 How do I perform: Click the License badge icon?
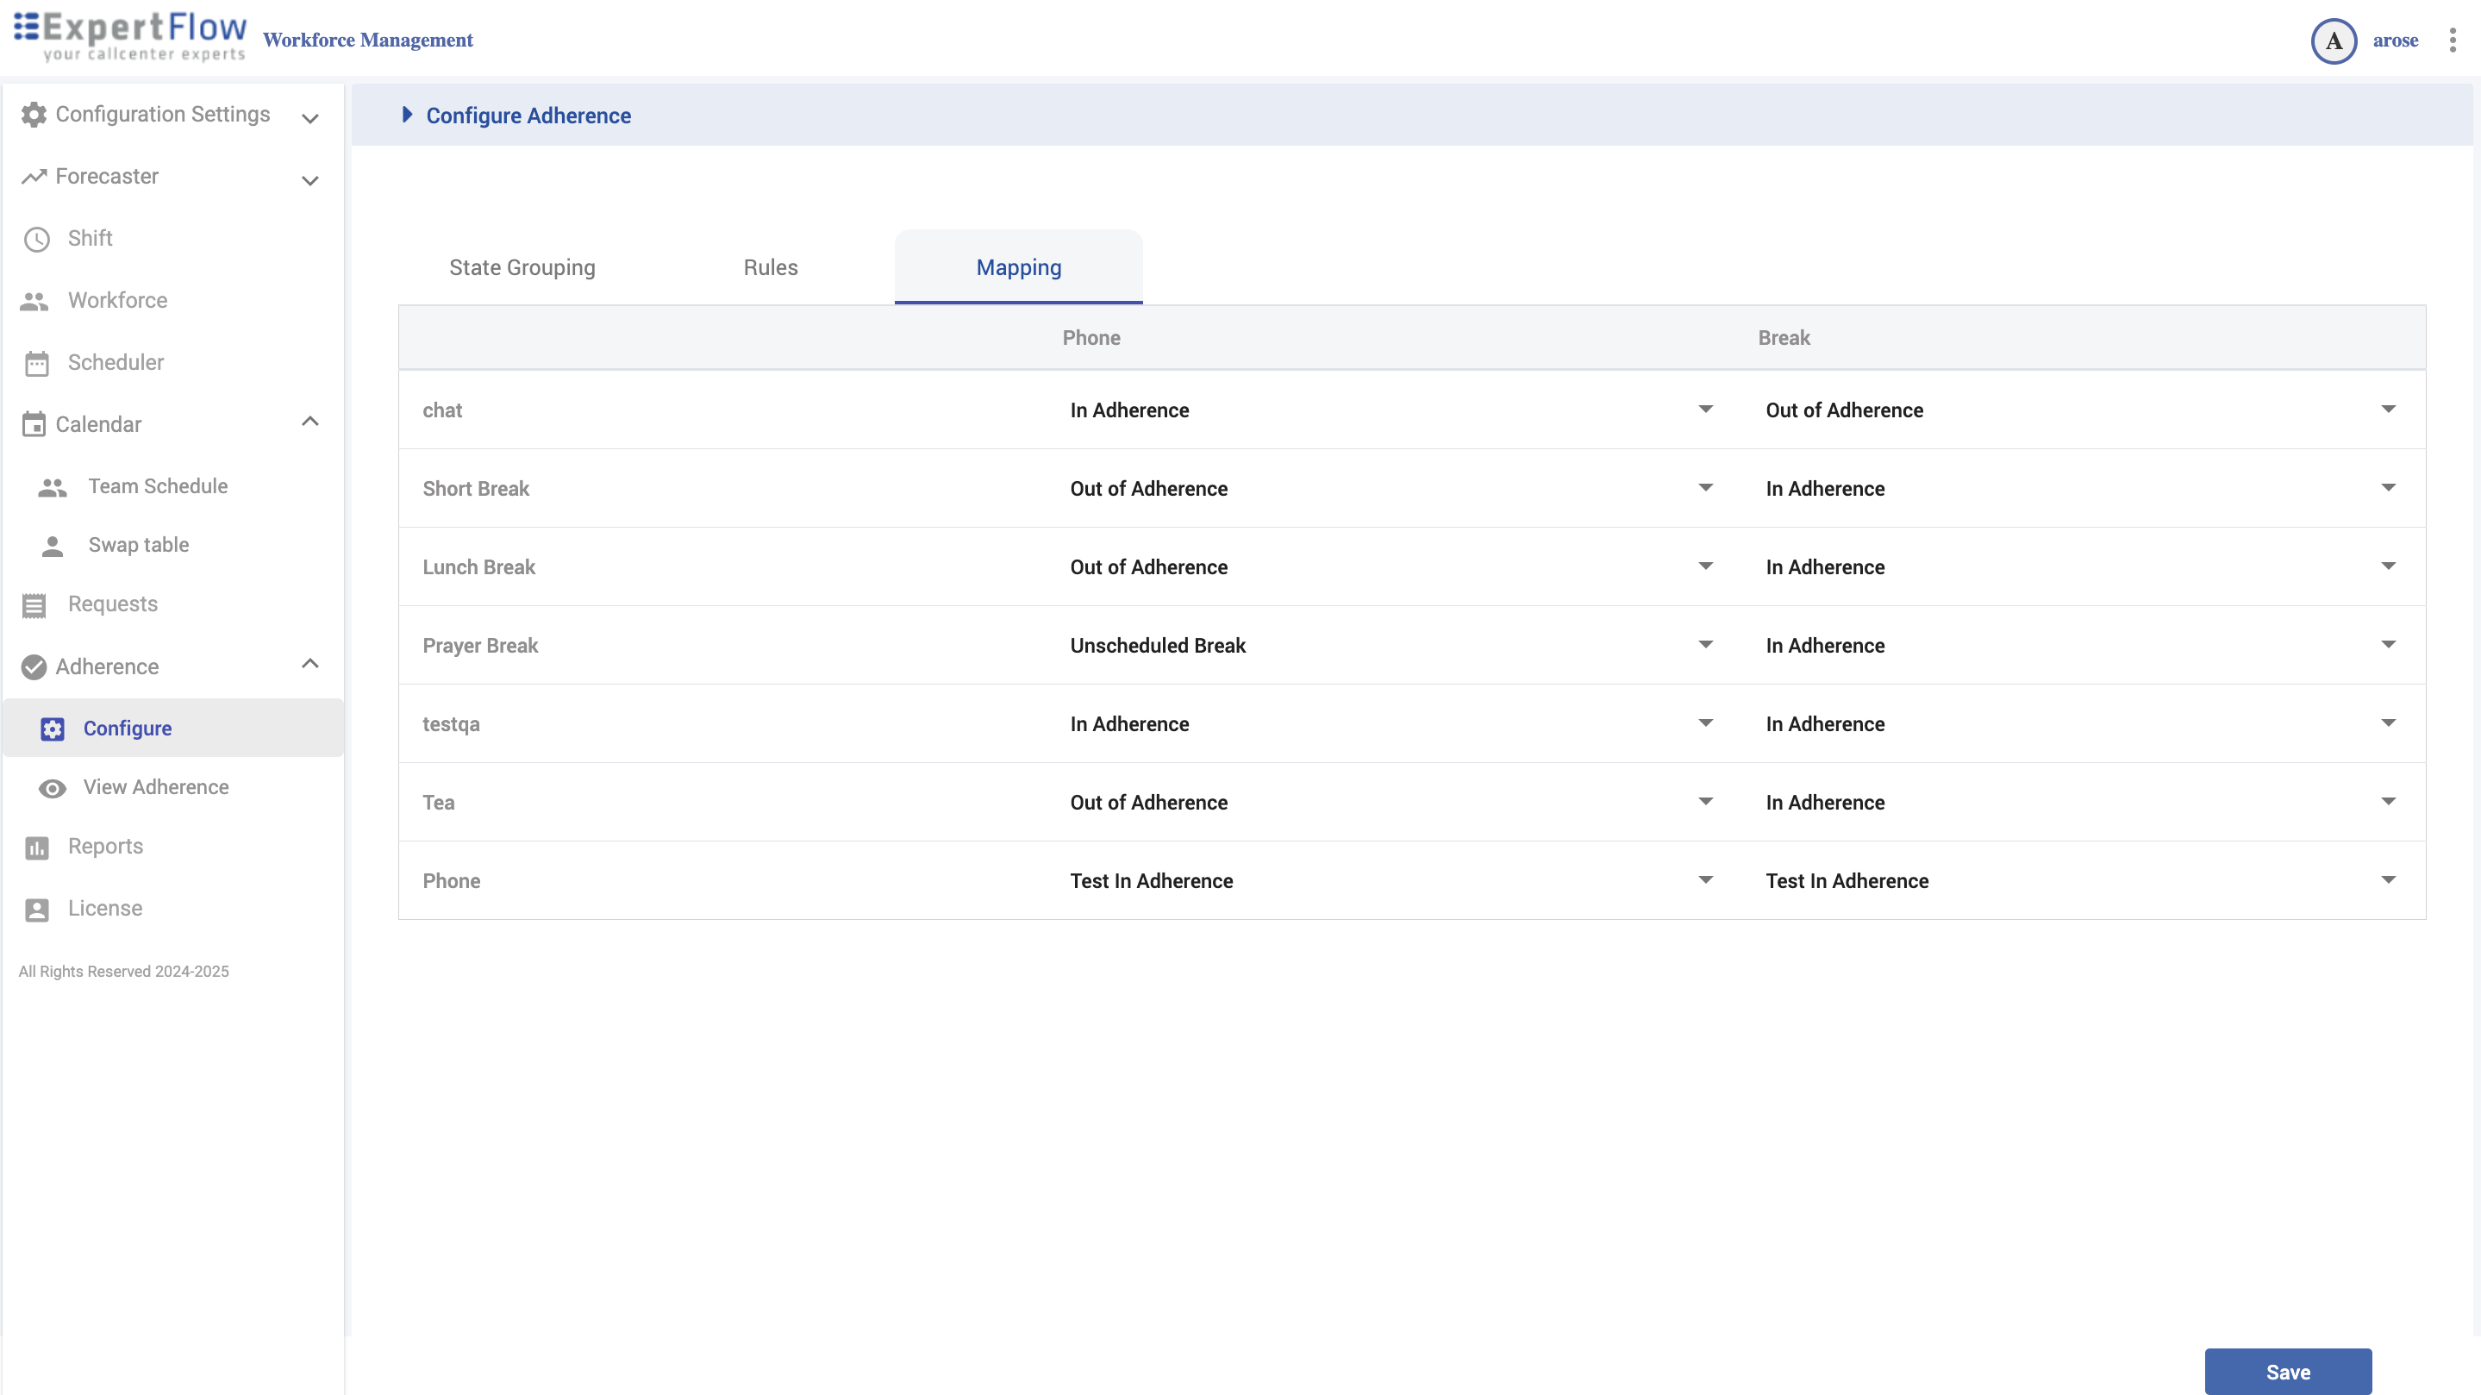click(36, 910)
